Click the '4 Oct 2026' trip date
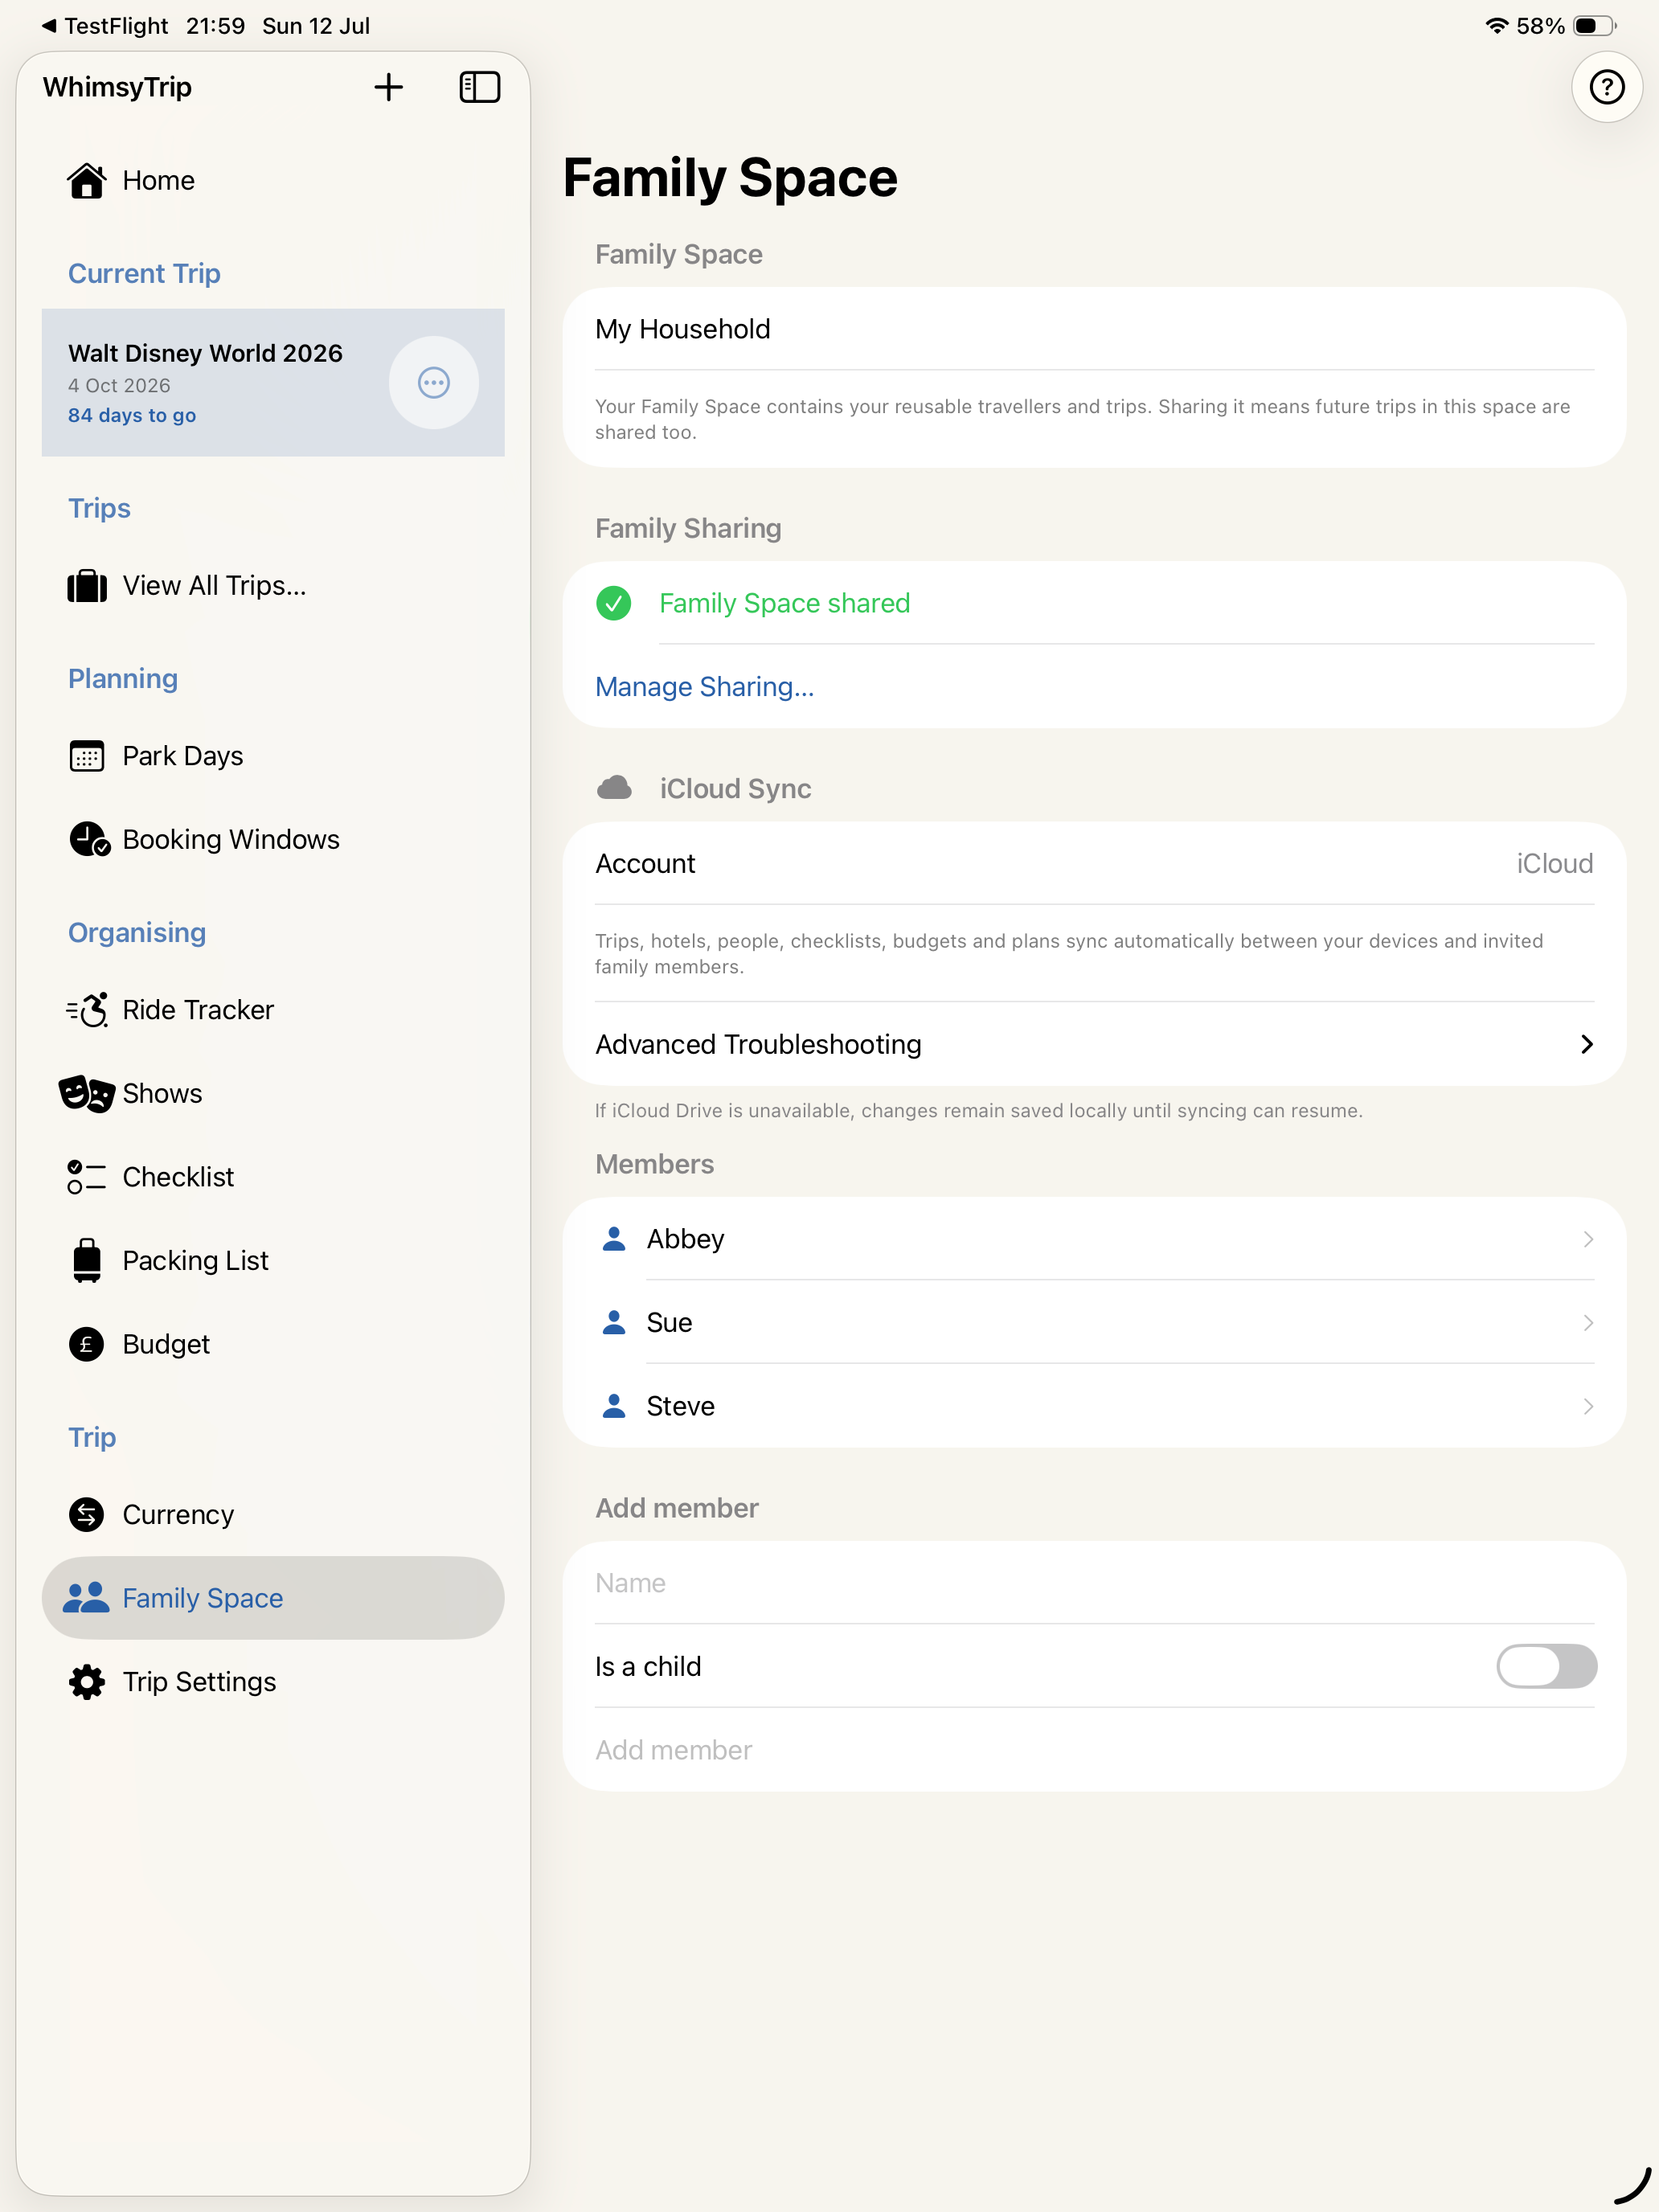The width and height of the screenshot is (1659, 2212). (x=119, y=386)
